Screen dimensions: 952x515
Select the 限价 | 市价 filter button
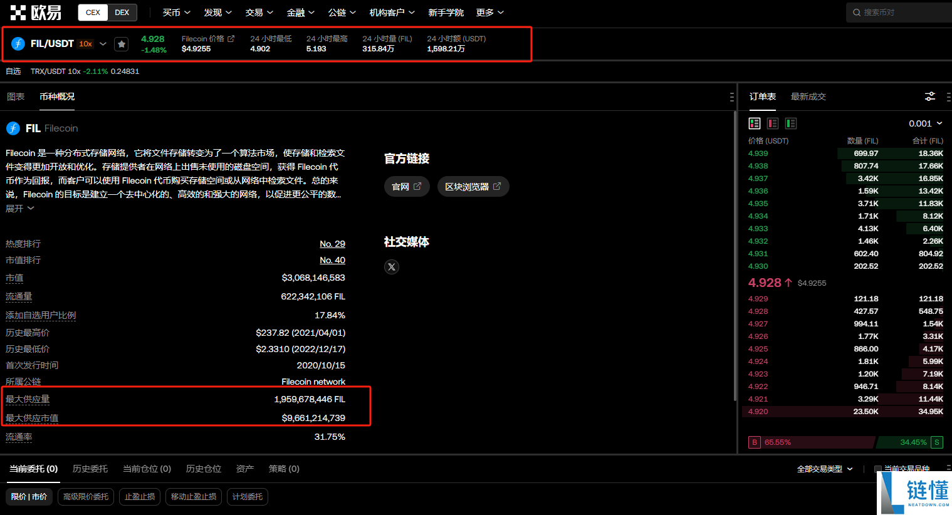click(x=29, y=497)
